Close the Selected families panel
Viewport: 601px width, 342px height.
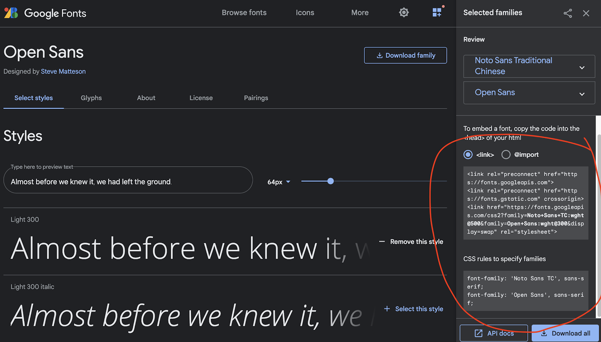[x=586, y=13]
